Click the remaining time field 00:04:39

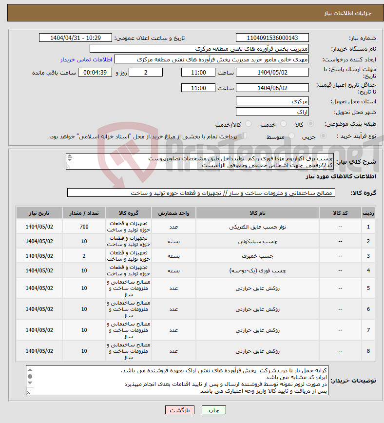[x=95, y=72]
